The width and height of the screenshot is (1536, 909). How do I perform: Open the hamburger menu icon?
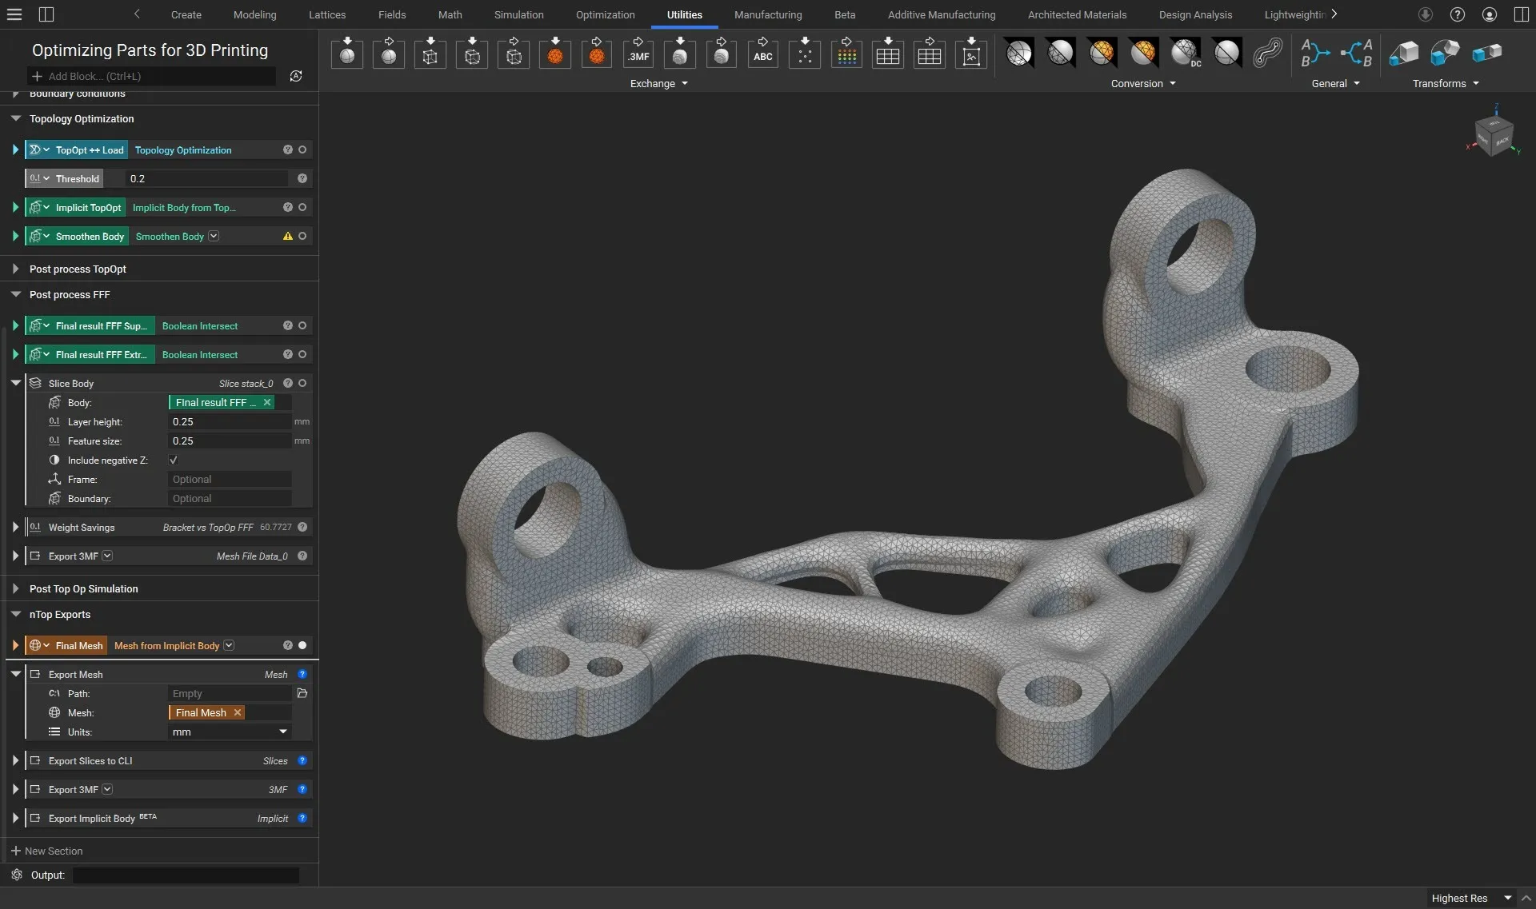(14, 14)
